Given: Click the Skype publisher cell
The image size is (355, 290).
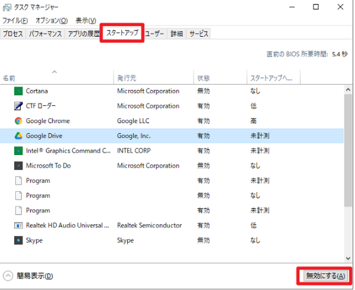Looking at the screenshot, I should point(125,240).
